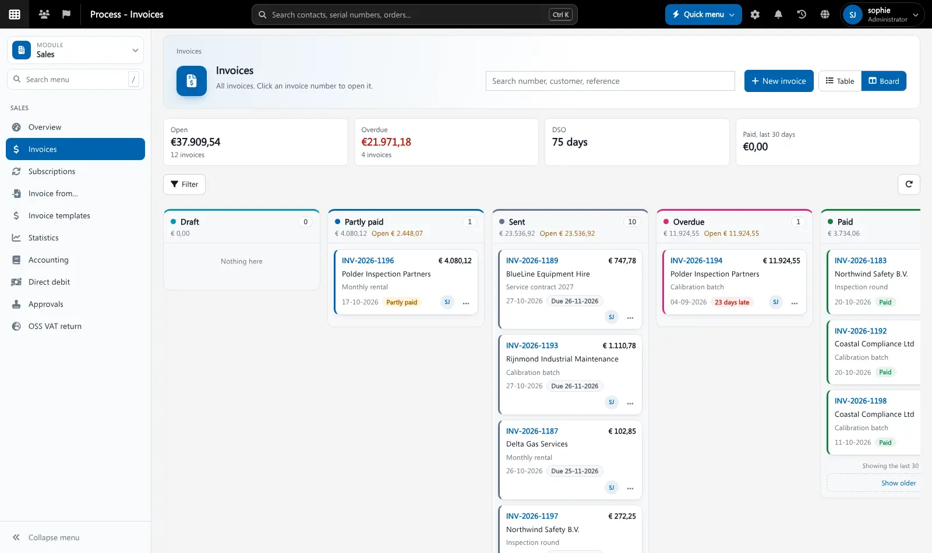Click SJ avatar on INV-2026-1194 card
The width and height of the screenshot is (932, 553).
tap(775, 302)
